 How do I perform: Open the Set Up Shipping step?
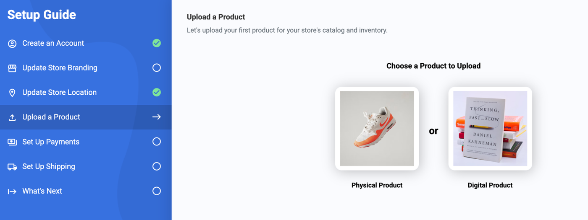pyautogui.click(x=49, y=166)
